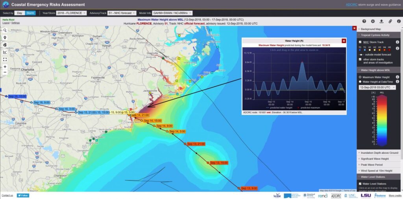Screen dimensions: 403x199
Task: Open the More credits link
Action: 395,196
